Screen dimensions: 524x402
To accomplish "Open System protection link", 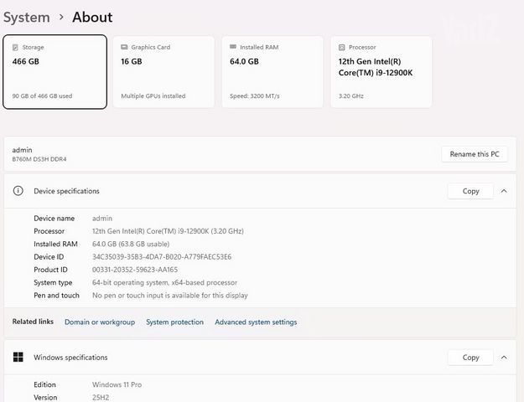I will (174, 322).
